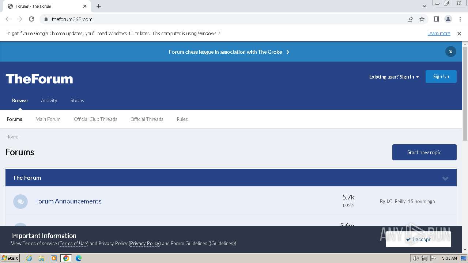Open the file explorer taskbar icon
468x263 pixels.
(x=41, y=258)
